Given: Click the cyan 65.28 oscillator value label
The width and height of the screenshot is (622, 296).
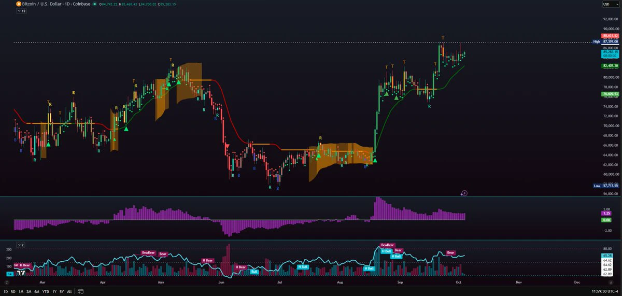Looking at the screenshot, I should (606, 256).
